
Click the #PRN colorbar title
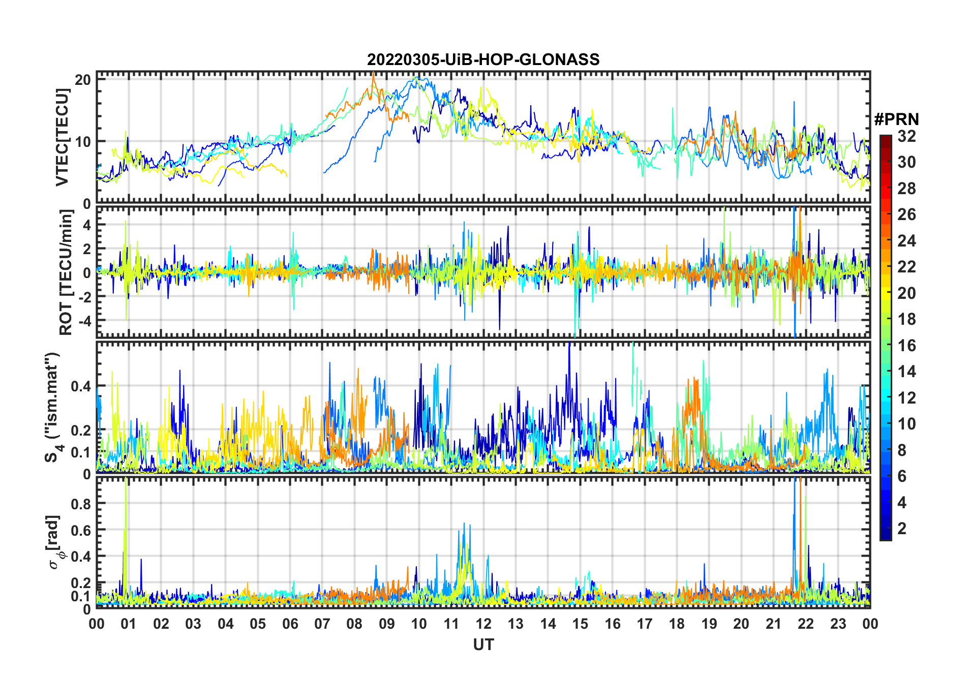click(x=896, y=119)
